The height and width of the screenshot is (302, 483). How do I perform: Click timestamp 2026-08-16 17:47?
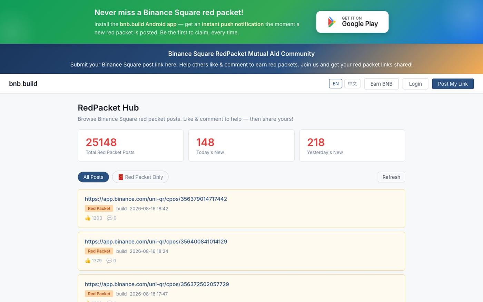tap(149, 294)
